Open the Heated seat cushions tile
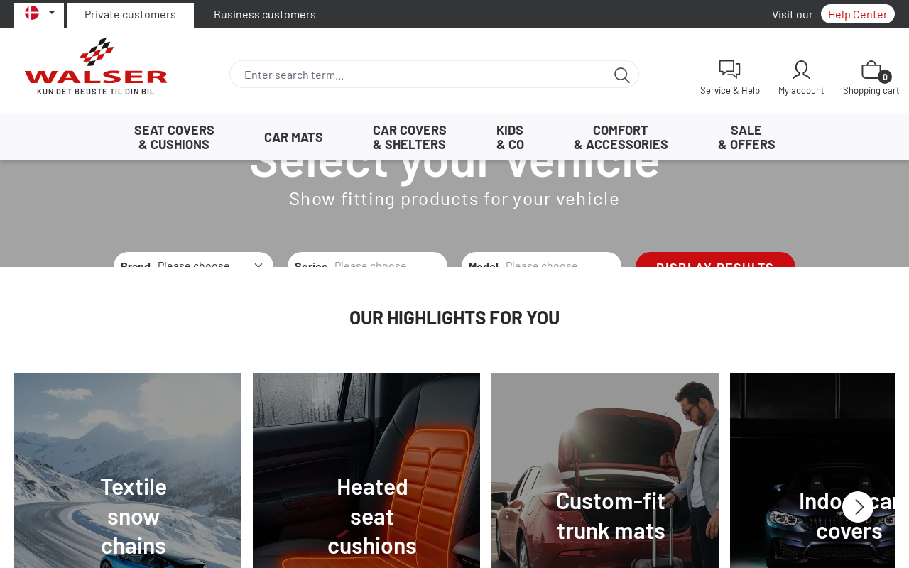909x568 pixels. pyautogui.click(x=366, y=471)
